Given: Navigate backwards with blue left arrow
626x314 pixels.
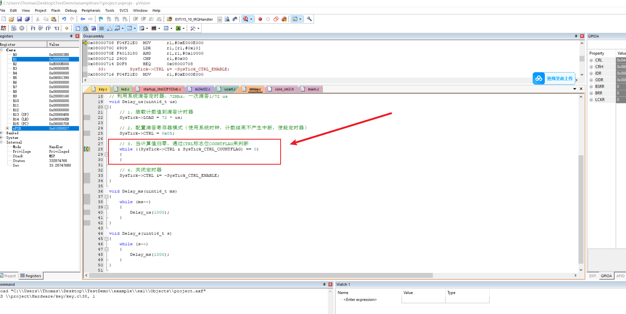Looking at the screenshot, I should click(83, 19).
